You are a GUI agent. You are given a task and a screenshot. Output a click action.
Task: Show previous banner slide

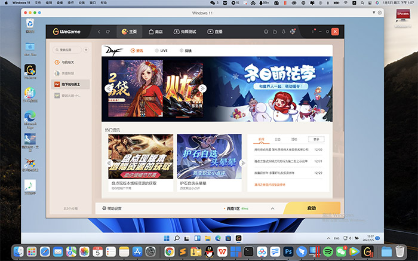pos(108,88)
